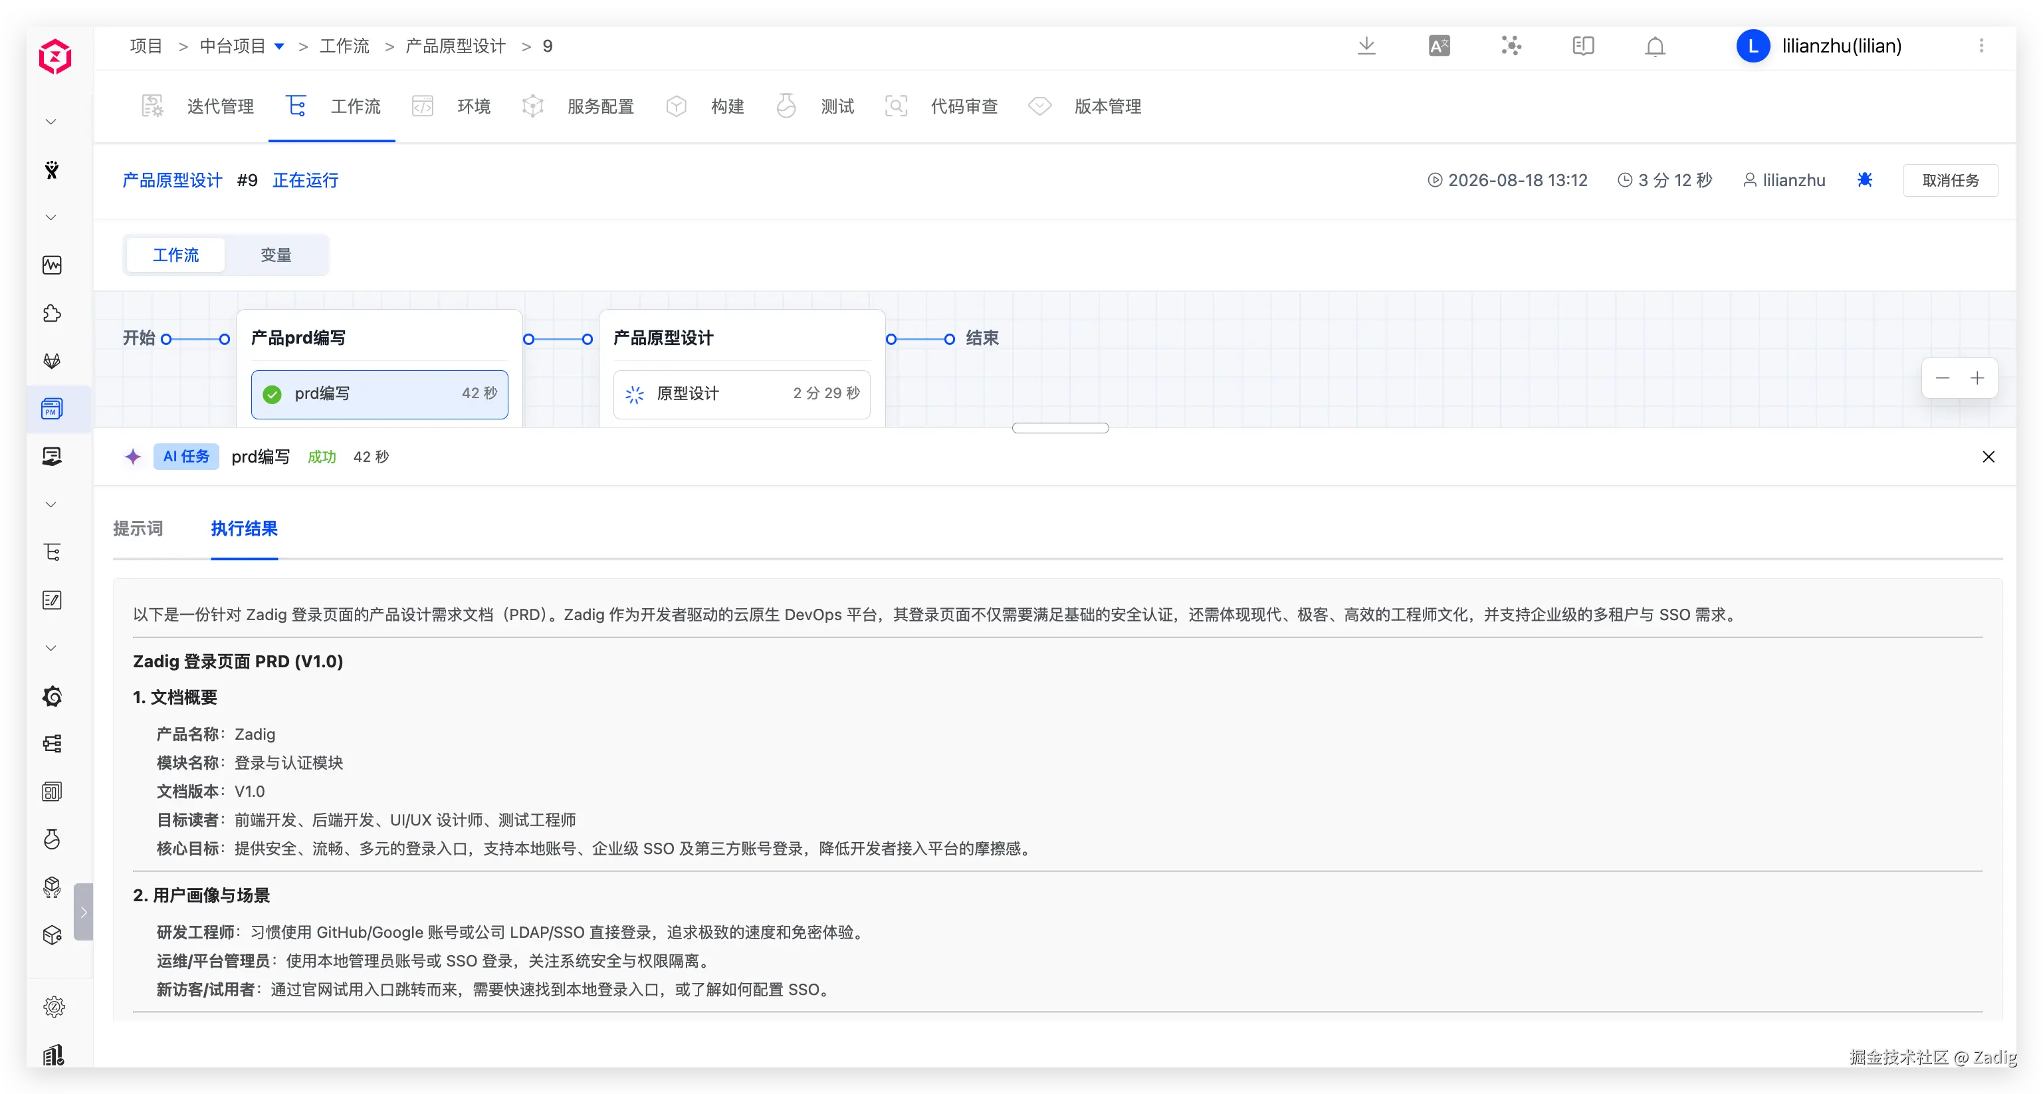Open the building with checkmark icon
The width and height of the screenshot is (2043, 1094).
pos(54,1054)
